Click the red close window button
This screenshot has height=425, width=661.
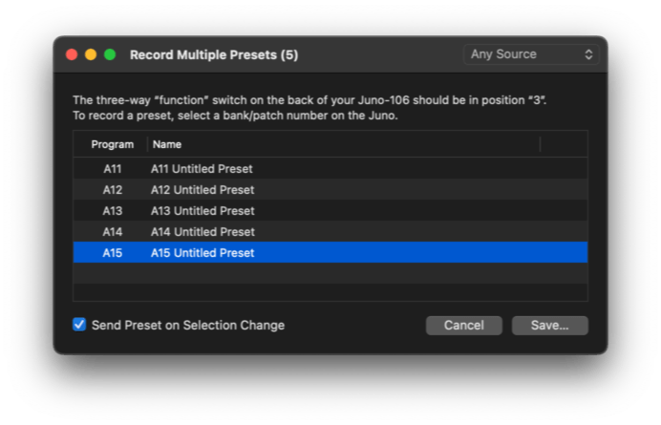tap(72, 54)
